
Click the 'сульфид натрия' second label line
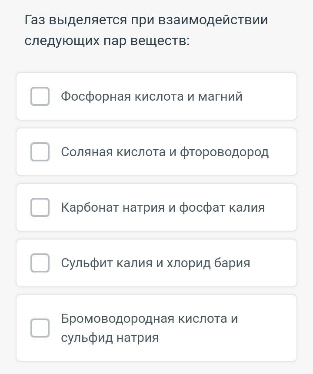pyautogui.click(x=110, y=338)
